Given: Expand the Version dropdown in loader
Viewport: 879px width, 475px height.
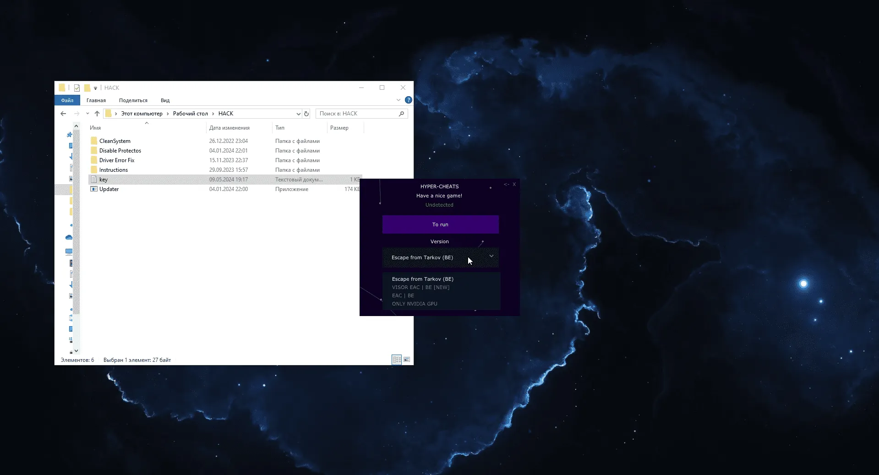Looking at the screenshot, I should 491,257.
